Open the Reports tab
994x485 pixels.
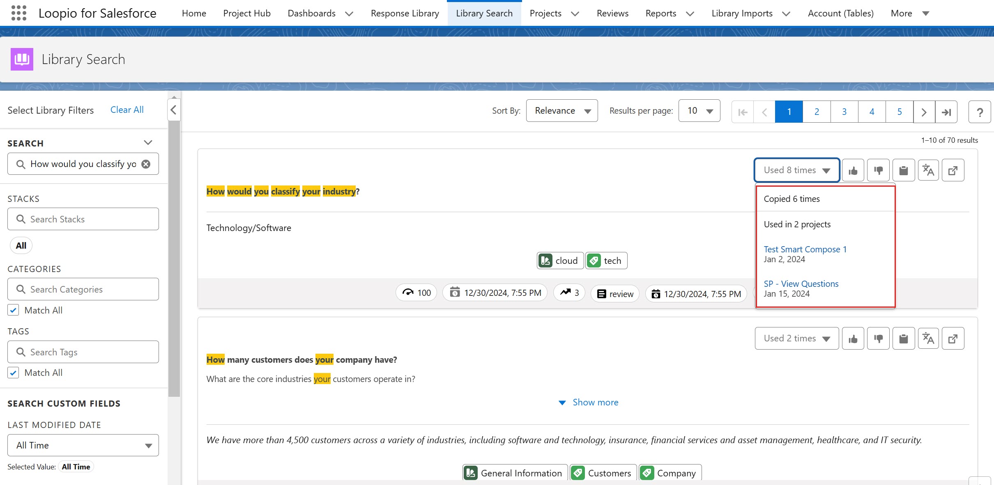point(661,13)
